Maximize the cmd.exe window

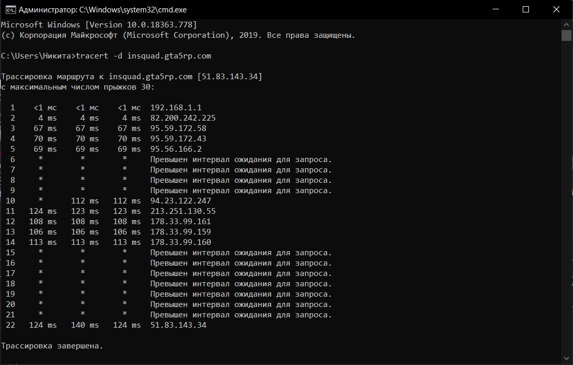point(525,9)
